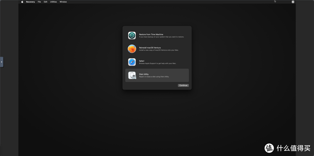Click the US input source icon
This screenshot has height=156, width=314.
pyautogui.click(x=293, y=2)
